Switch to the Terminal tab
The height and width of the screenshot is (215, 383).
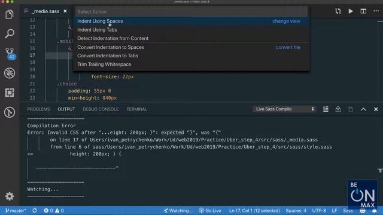137,109
